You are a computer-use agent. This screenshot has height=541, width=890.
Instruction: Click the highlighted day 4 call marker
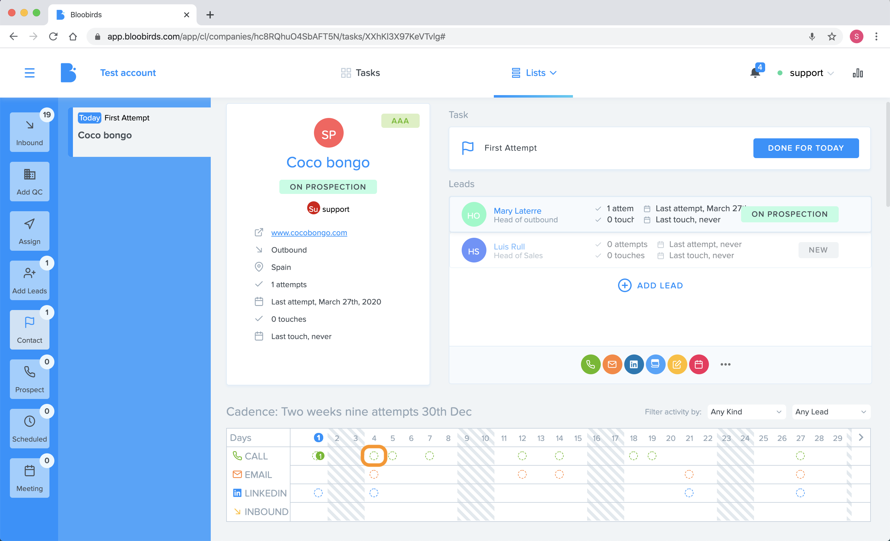pos(374,456)
